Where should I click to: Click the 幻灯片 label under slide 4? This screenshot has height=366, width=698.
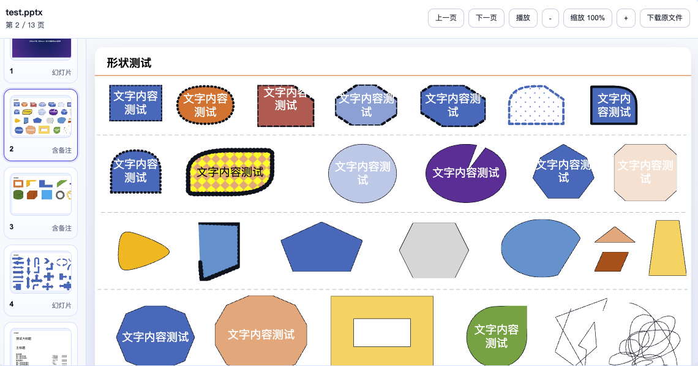[x=61, y=305]
